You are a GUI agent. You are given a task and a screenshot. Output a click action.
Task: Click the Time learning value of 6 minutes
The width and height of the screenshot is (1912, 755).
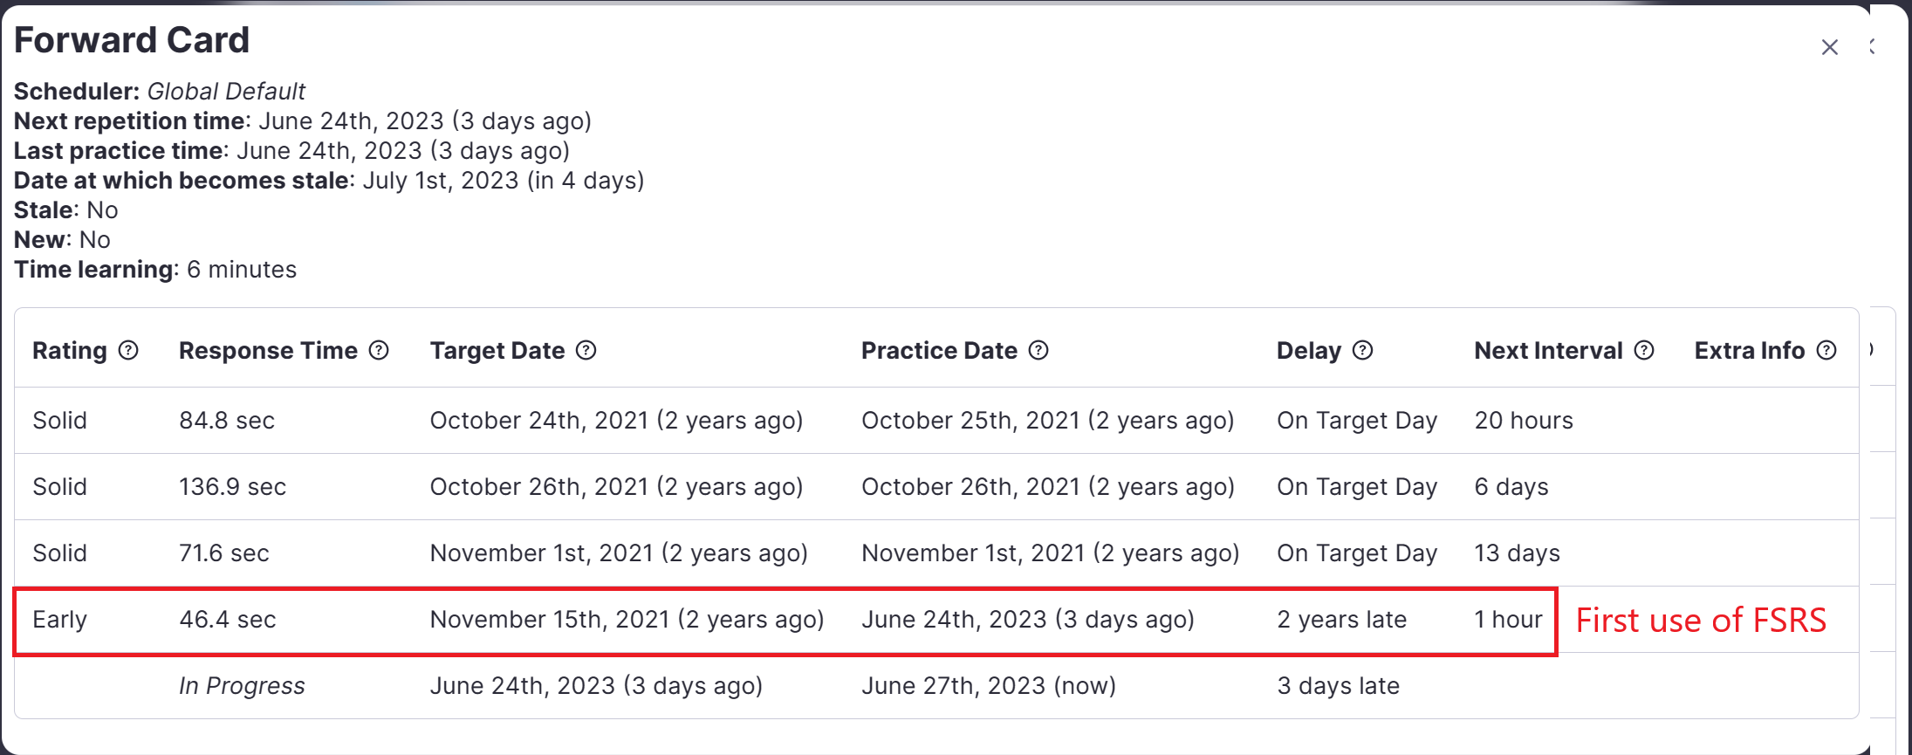tap(241, 269)
